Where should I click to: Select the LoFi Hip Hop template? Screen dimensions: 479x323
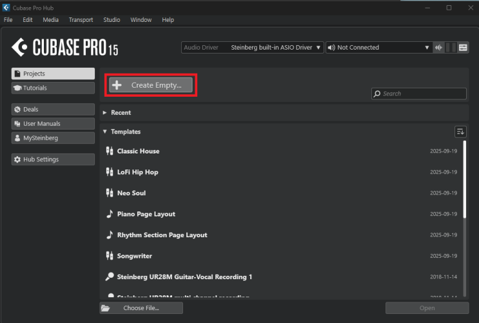click(282, 172)
